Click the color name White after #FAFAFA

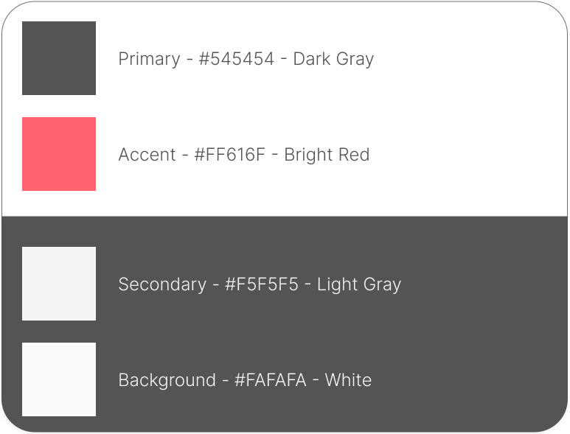click(x=348, y=380)
